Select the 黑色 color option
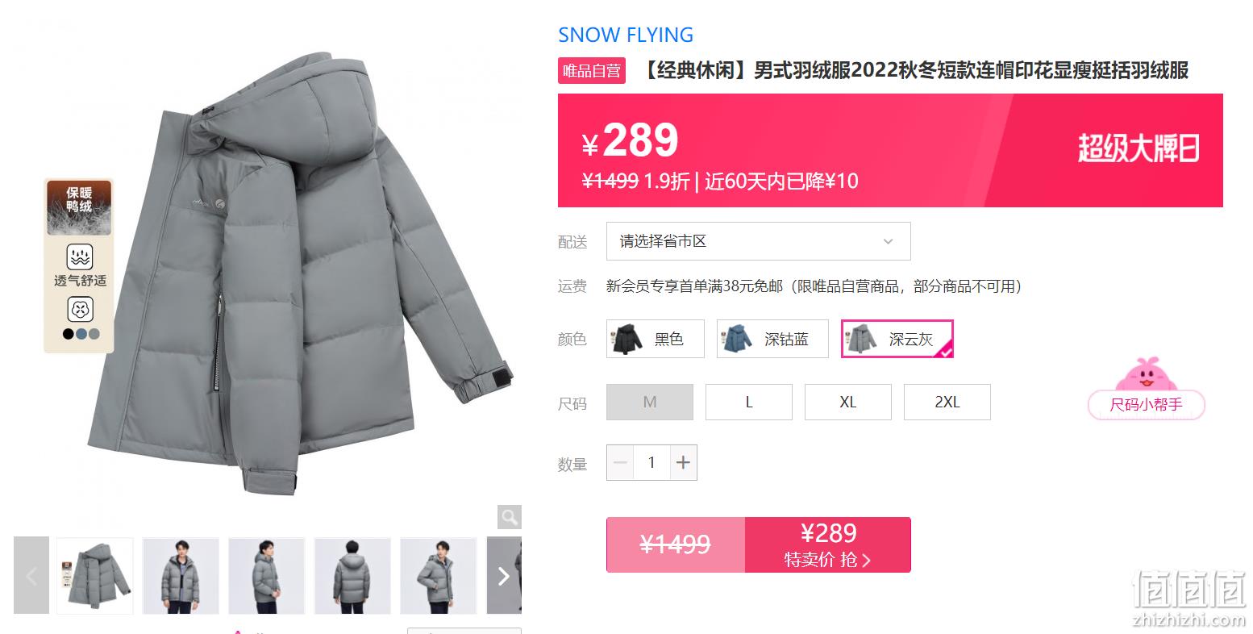 656,339
